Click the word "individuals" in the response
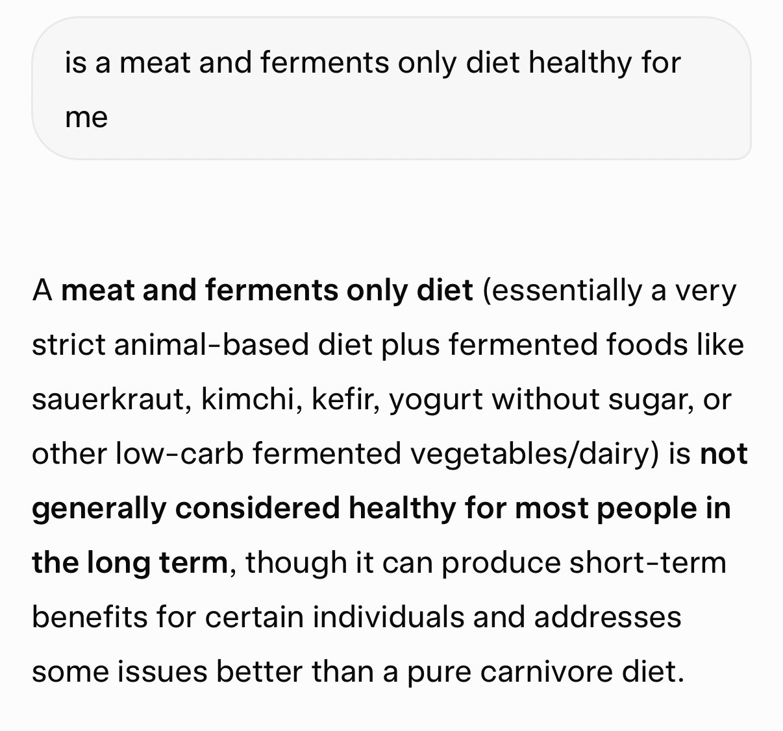Viewport: 783px width, 731px height. pos(388,617)
